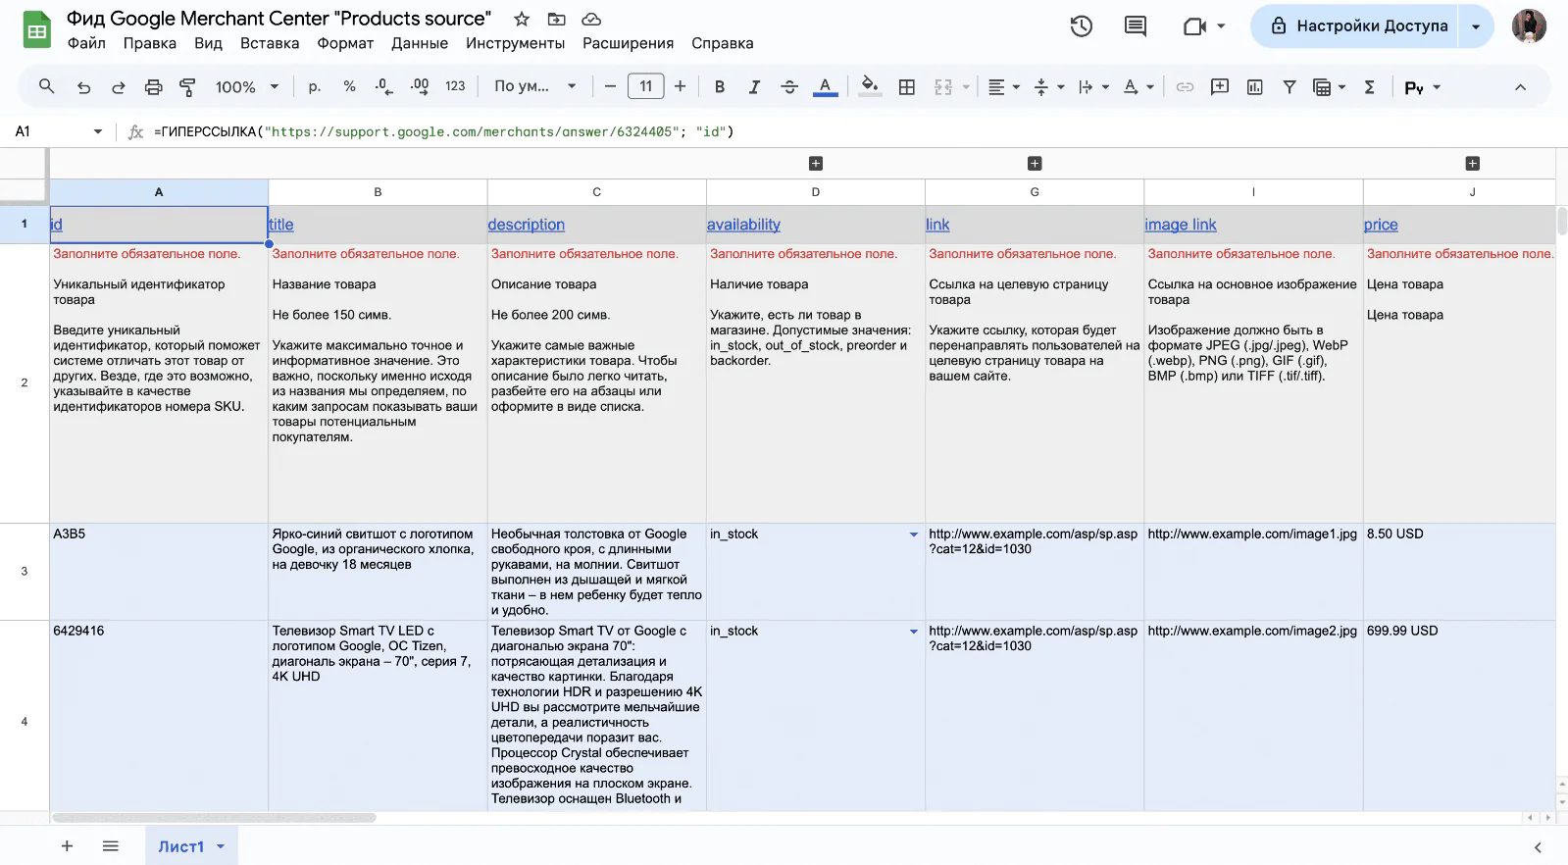The height and width of the screenshot is (865, 1568).
Task: Format selected cells as percent
Action: (x=349, y=87)
